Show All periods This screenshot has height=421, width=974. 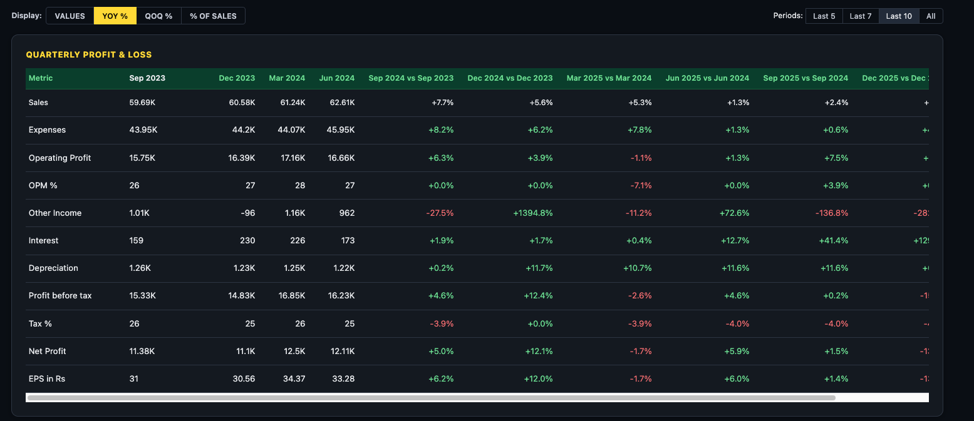coord(931,16)
